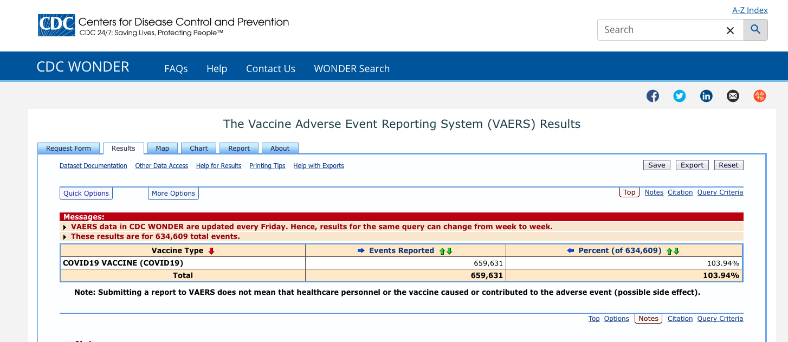The width and height of the screenshot is (788, 342).
Task: Share page on Facebook
Action: pos(653,96)
